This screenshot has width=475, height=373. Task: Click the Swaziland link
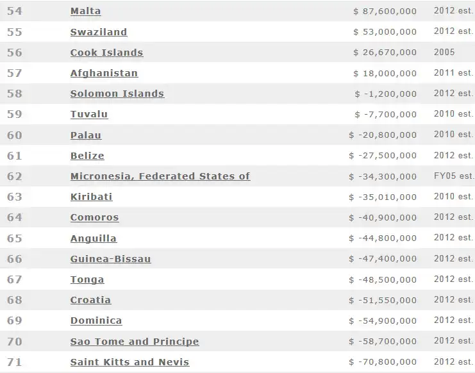tap(99, 32)
